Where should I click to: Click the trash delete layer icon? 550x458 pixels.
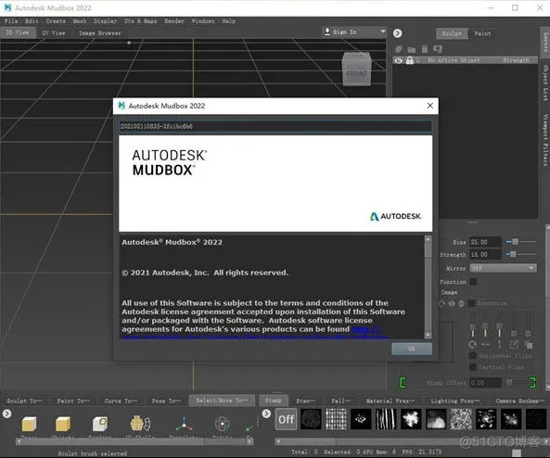pos(425,49)
